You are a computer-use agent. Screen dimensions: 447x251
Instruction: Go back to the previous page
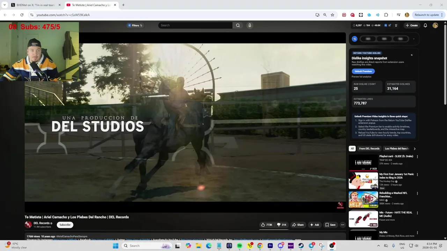(5, 15)
